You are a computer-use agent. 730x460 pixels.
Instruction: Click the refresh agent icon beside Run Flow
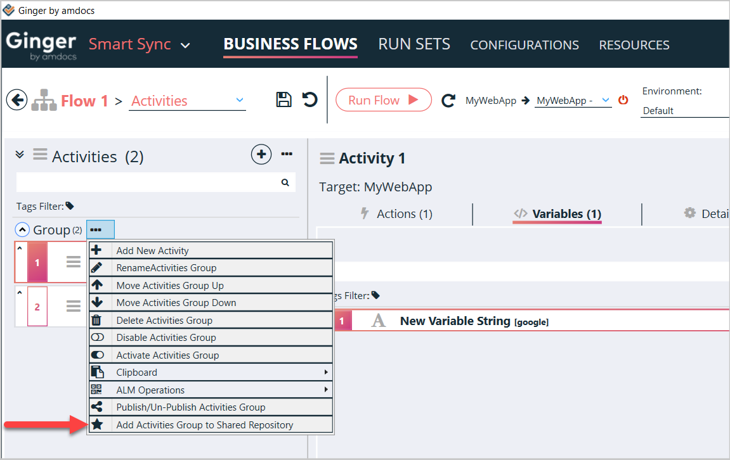[x=448, y=100]
